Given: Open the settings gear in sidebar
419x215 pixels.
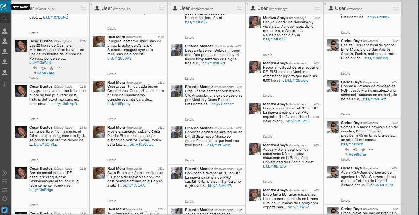Looking at the screenshot, I should (x=5, y=199).
